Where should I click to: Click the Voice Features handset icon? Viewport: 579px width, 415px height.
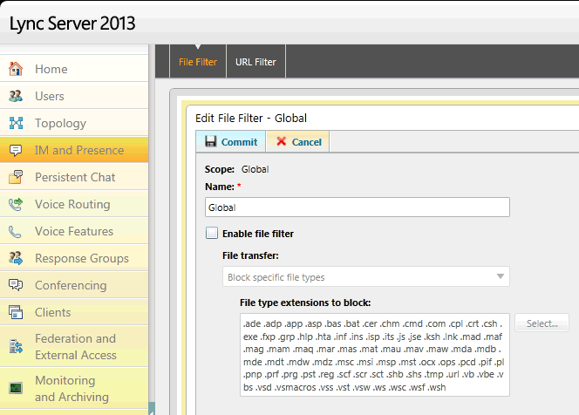[15, 232]
